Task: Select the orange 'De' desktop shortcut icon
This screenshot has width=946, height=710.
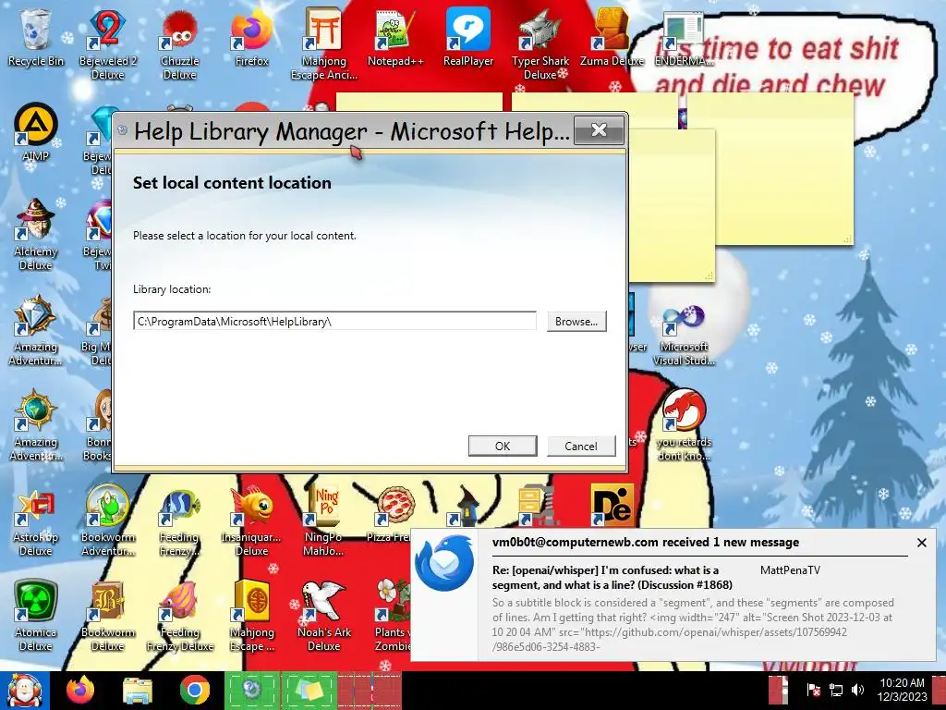Action: [612, 505]
